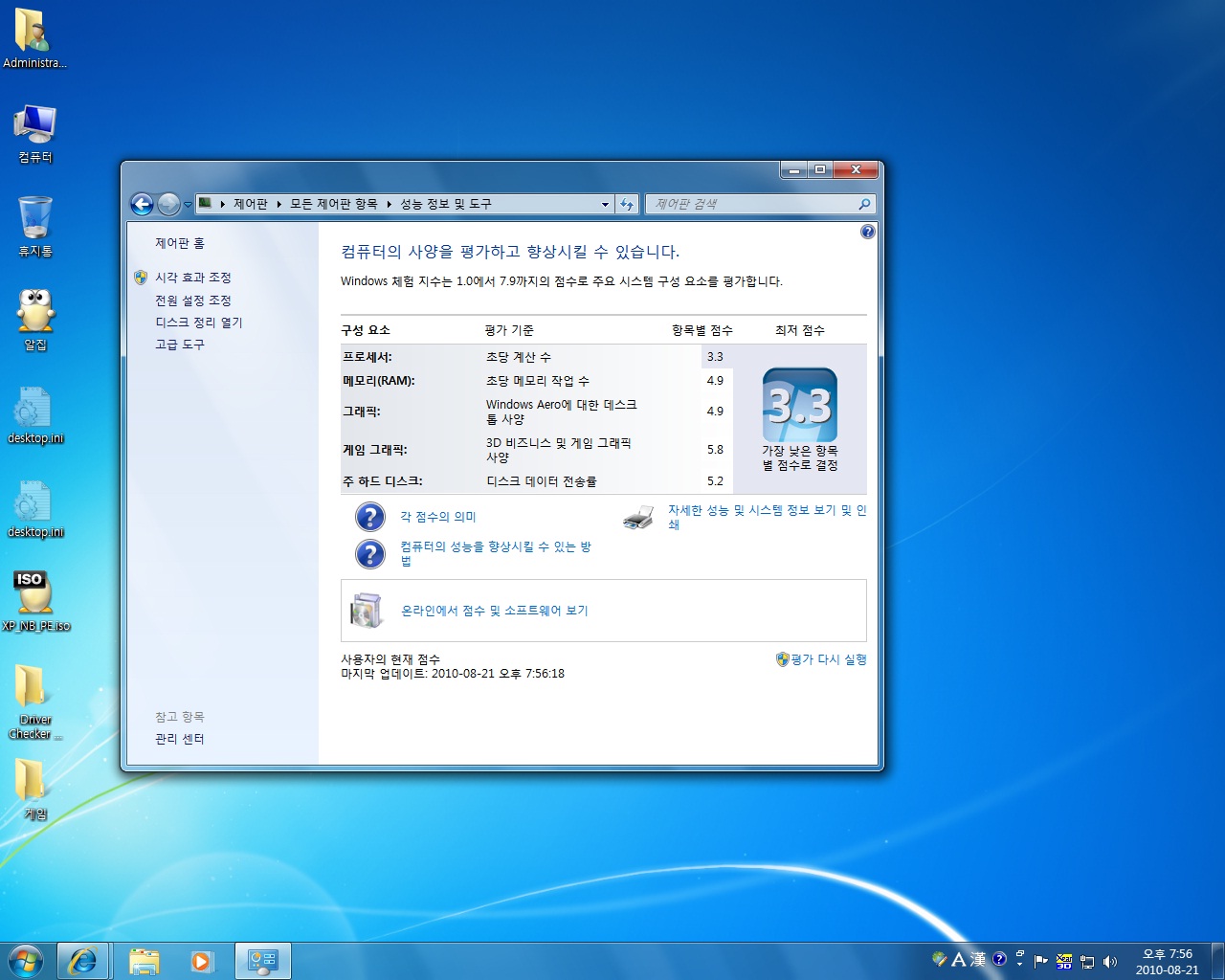Expand arrow after 제어판 breadcrumb

point(279,204)
